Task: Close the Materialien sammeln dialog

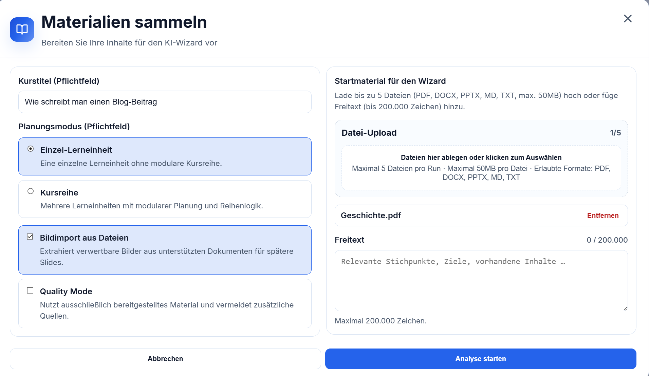Action: (x=628, y=19)
